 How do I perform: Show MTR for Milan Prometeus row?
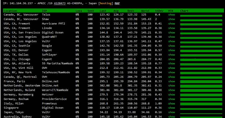[172, 104]
